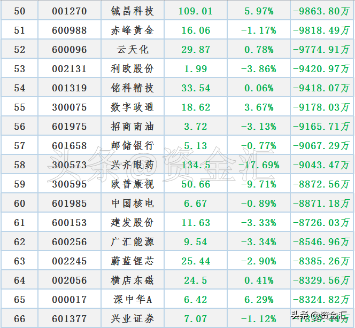Select price cell 3.72
The image size is (355, 328).
[196, 127]
